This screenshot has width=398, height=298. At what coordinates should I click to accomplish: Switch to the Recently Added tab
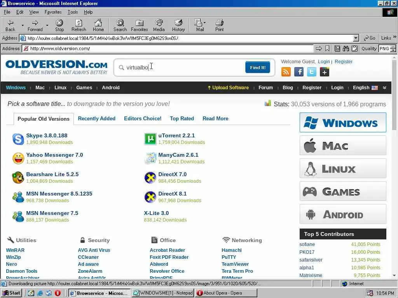tap(96, 119)
